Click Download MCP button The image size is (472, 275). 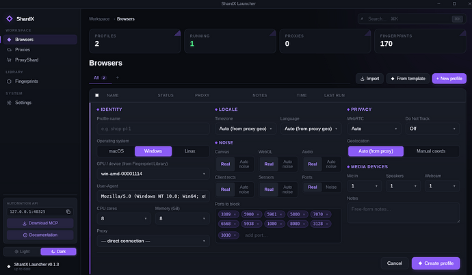click(40, 223)
